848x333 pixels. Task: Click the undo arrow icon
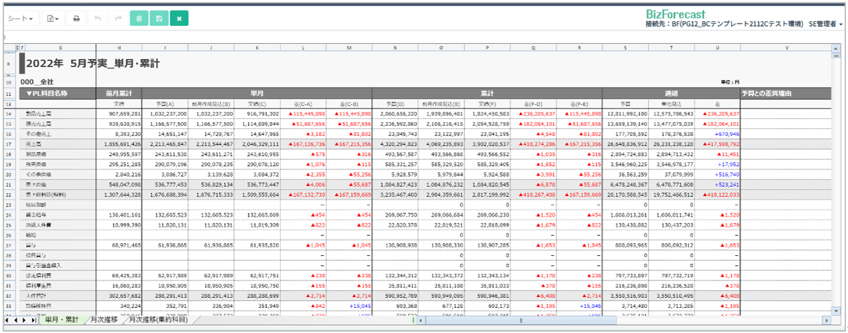[x=98, y=19]
